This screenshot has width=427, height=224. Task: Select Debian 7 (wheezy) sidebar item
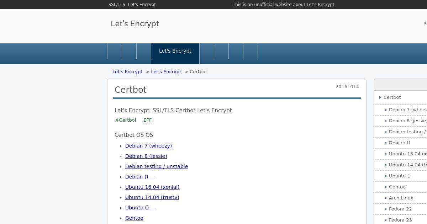pos(408,110)
